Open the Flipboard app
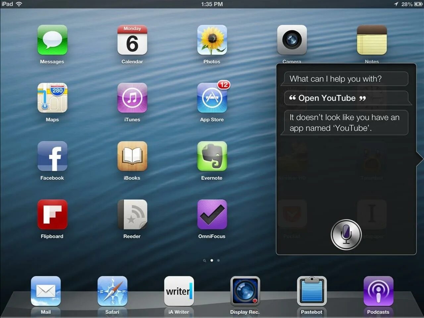Screen dimensions: 424x318 [52, 215]
